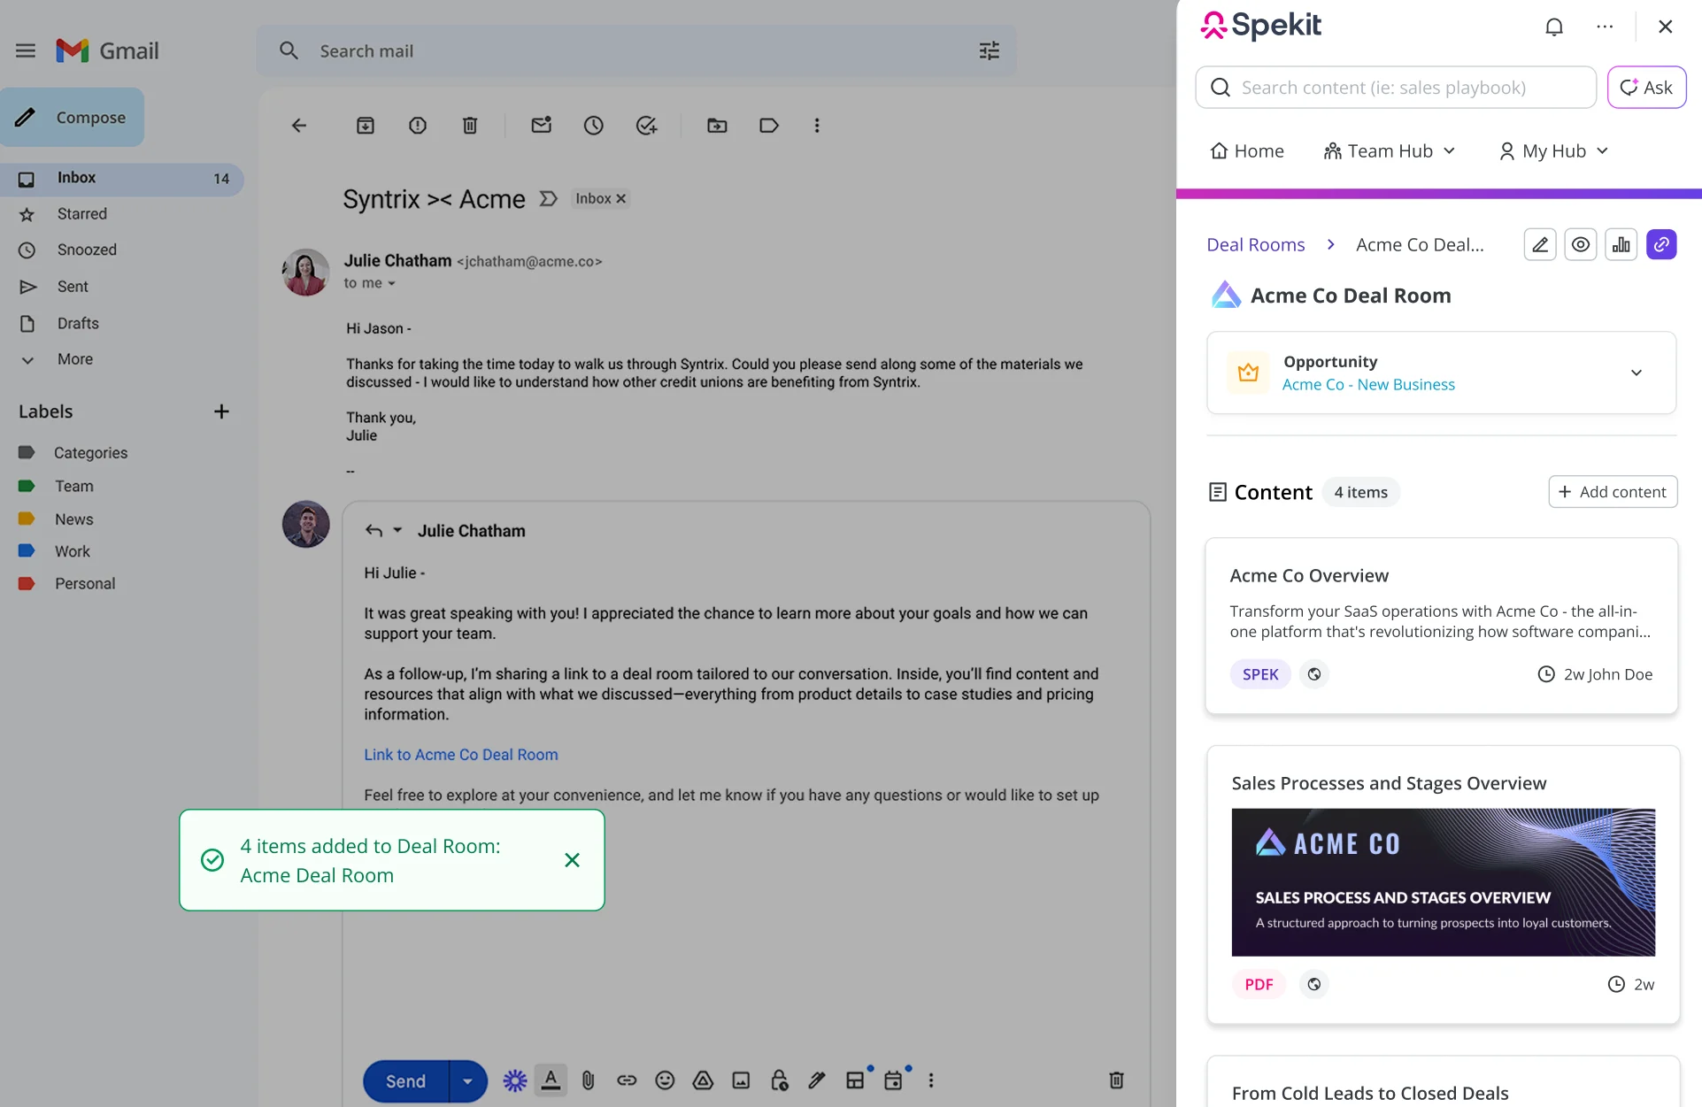Viewport: 1702px width, 1107px height.
Task: Send the reply email
Action: (x=405, y=1081)
